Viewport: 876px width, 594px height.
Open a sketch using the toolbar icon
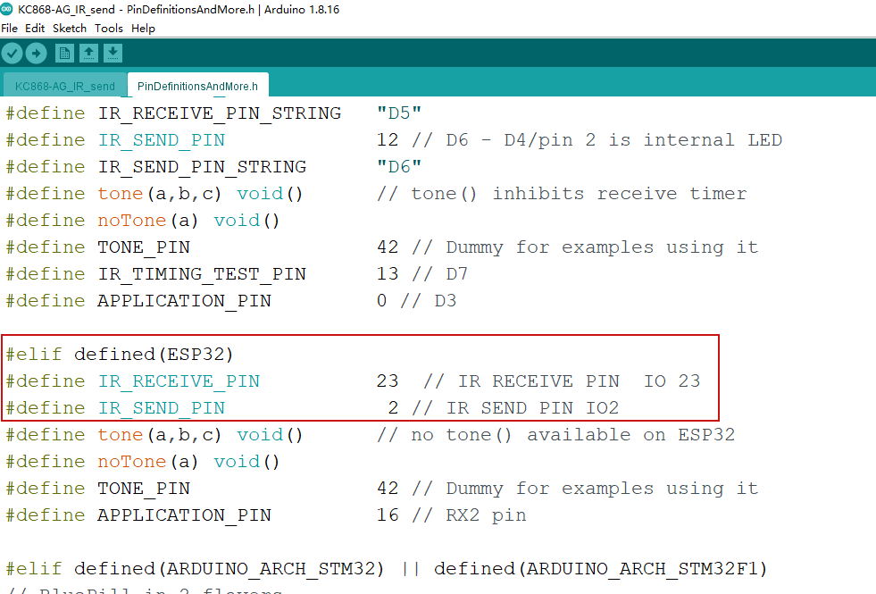[88, 53]
